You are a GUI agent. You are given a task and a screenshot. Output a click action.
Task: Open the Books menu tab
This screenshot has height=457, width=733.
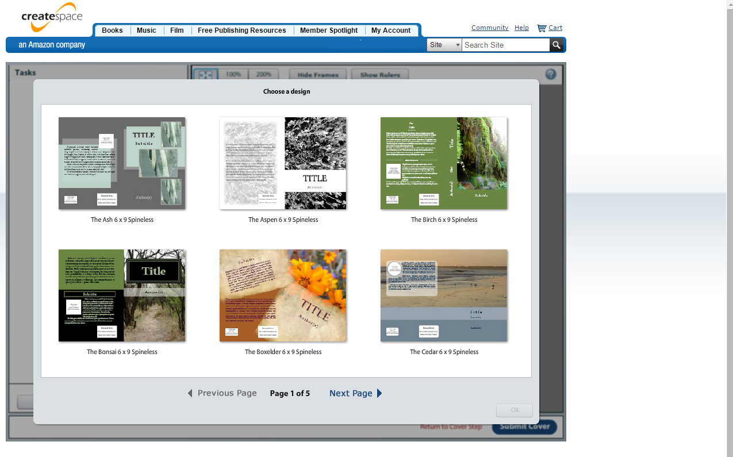pyautogui.click(x=112, y=30)
